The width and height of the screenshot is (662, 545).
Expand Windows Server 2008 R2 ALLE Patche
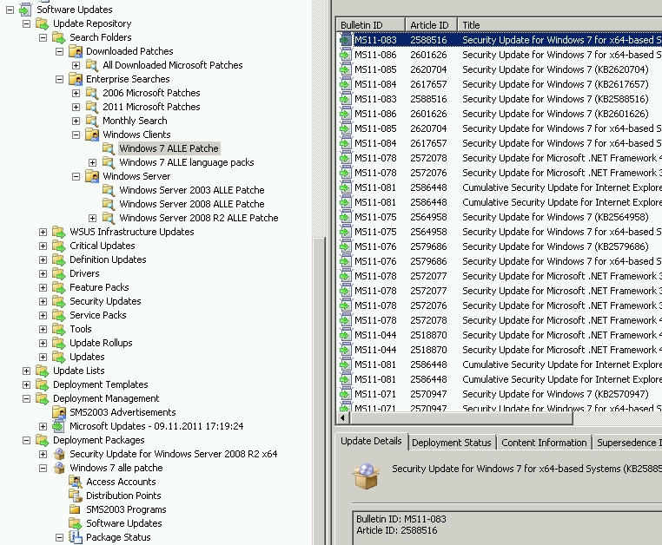click(92, 218)
